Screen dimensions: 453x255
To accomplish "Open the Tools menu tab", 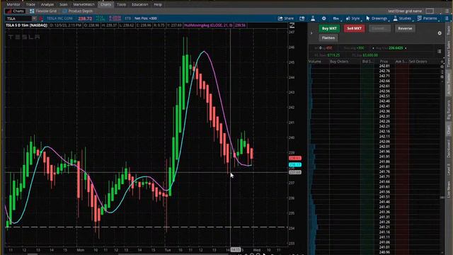I will [x=121, y=4].
